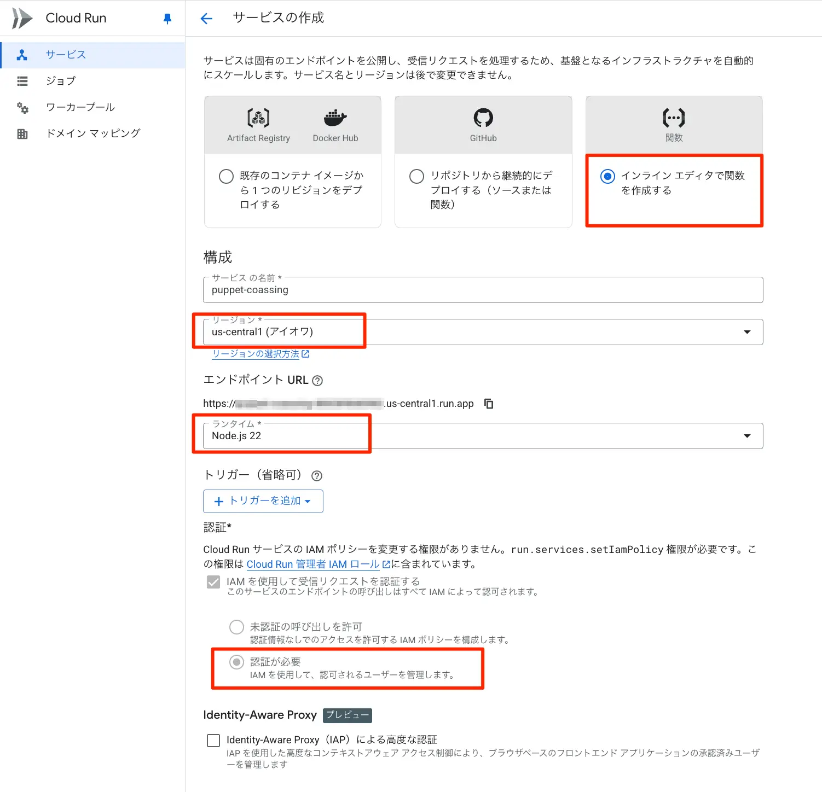Click the Cloud Run logo icon

tap(22, 18)
